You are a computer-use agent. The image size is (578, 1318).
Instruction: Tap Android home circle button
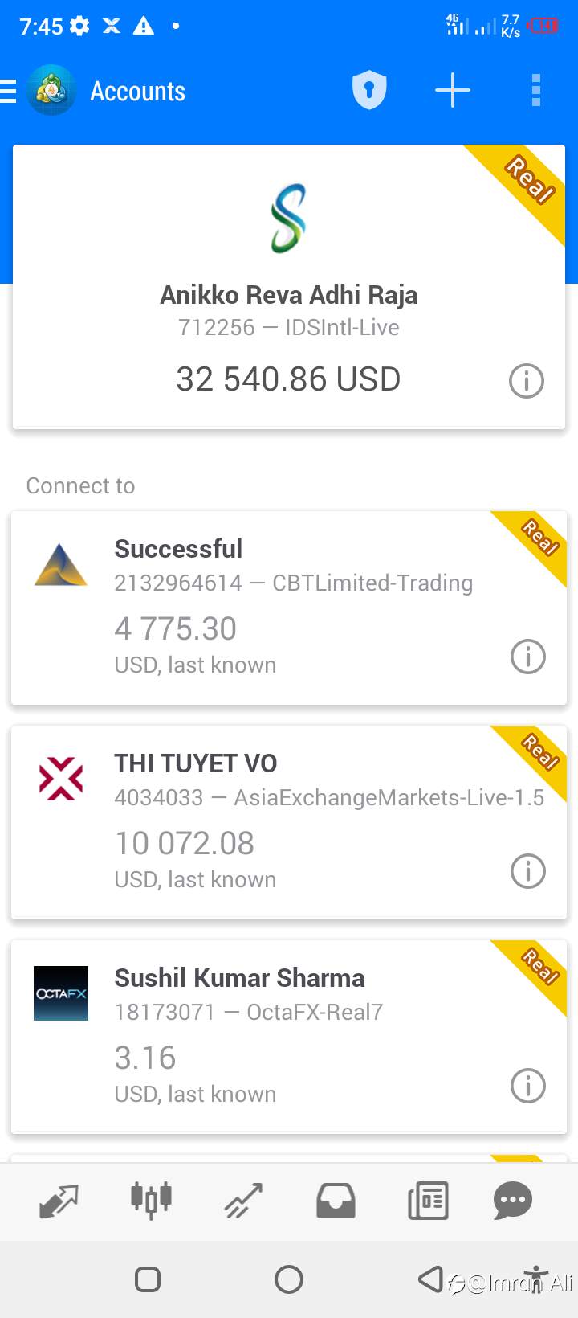point(289,1279)
